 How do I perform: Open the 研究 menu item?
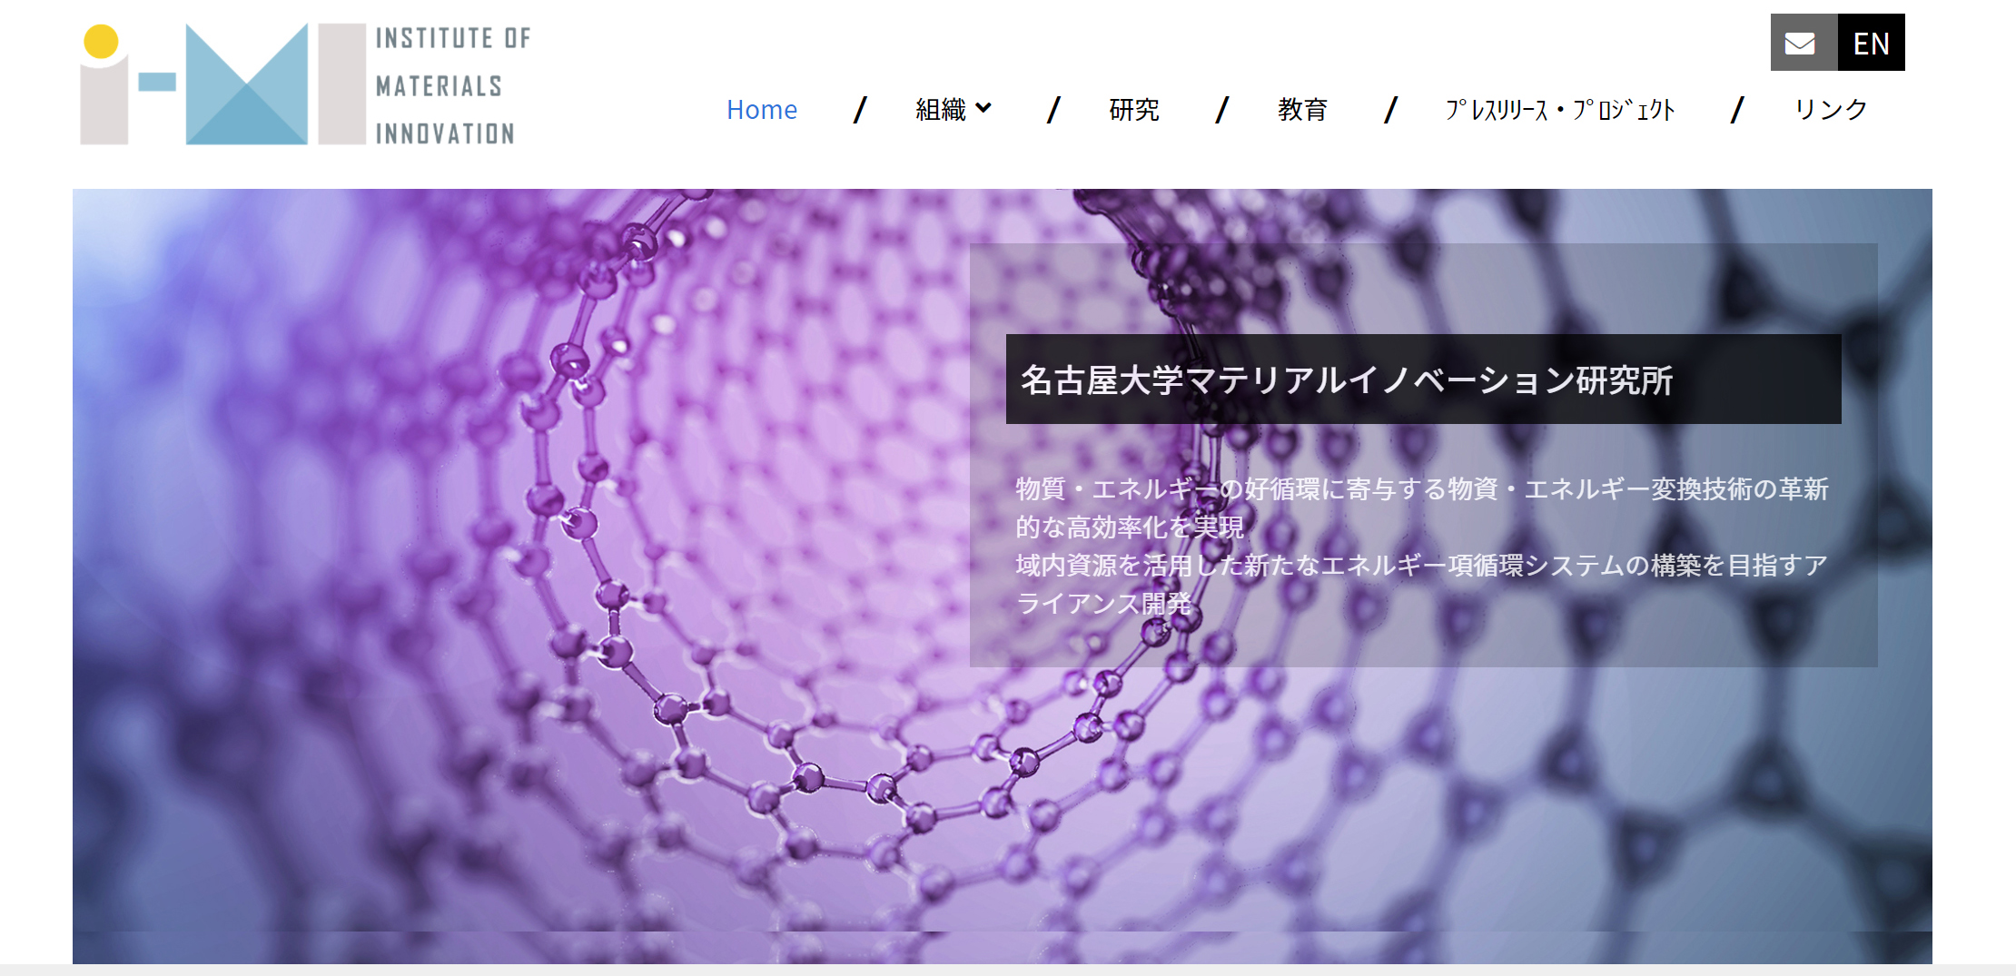tap(1134, 110)
